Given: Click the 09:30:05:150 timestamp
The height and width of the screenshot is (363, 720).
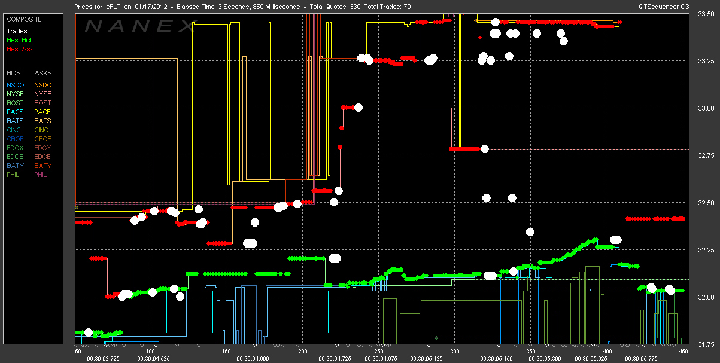Looking at the screenshot, I should pyautogui.click(x=497, y=359).
